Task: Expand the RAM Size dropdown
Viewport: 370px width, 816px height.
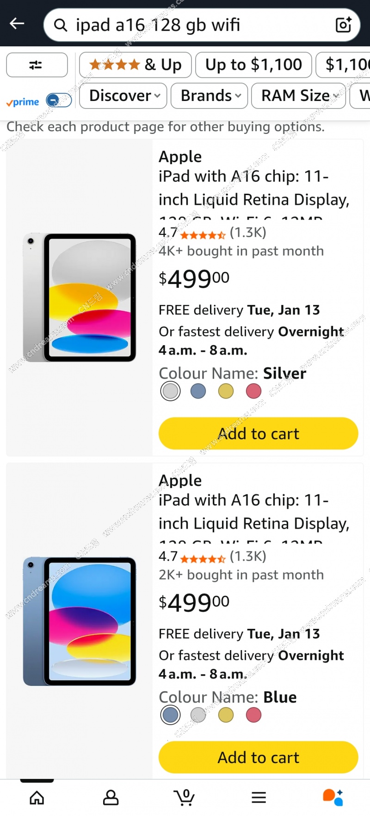Action: coord(298,96)
